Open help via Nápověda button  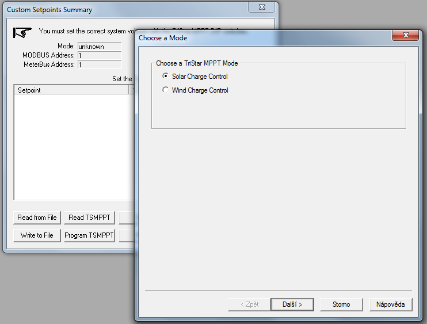pos(391,304)
